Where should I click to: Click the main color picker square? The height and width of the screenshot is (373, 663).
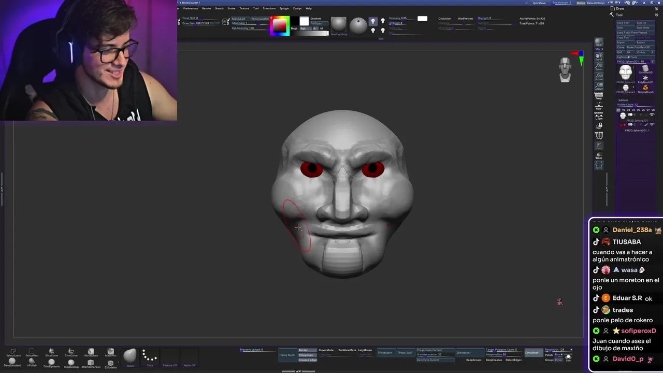click(280, 26)
